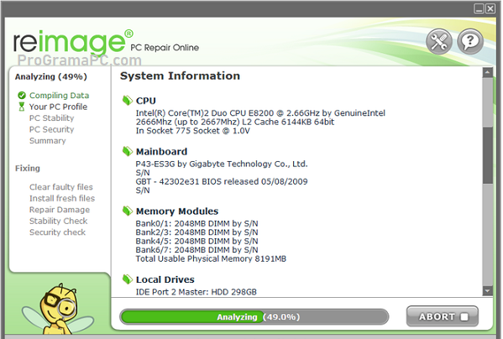Click the P43-ES3G Gigabyte Technology line
Image resolution: width=503 pixels, height=339 pixels.
(222, 164)
